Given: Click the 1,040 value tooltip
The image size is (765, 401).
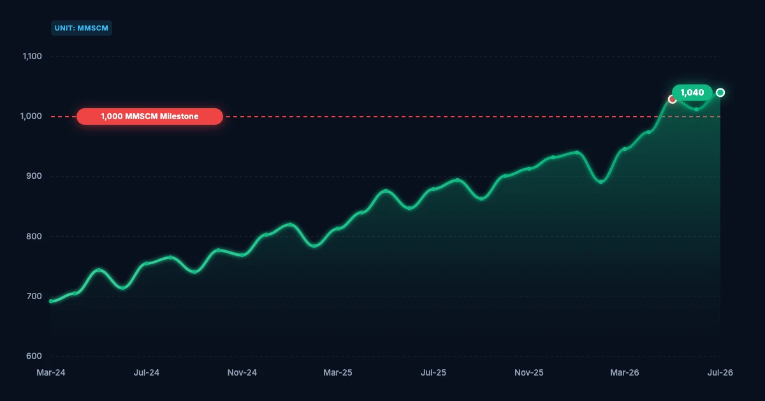Looking at the screenshot, I should point(692,93).
